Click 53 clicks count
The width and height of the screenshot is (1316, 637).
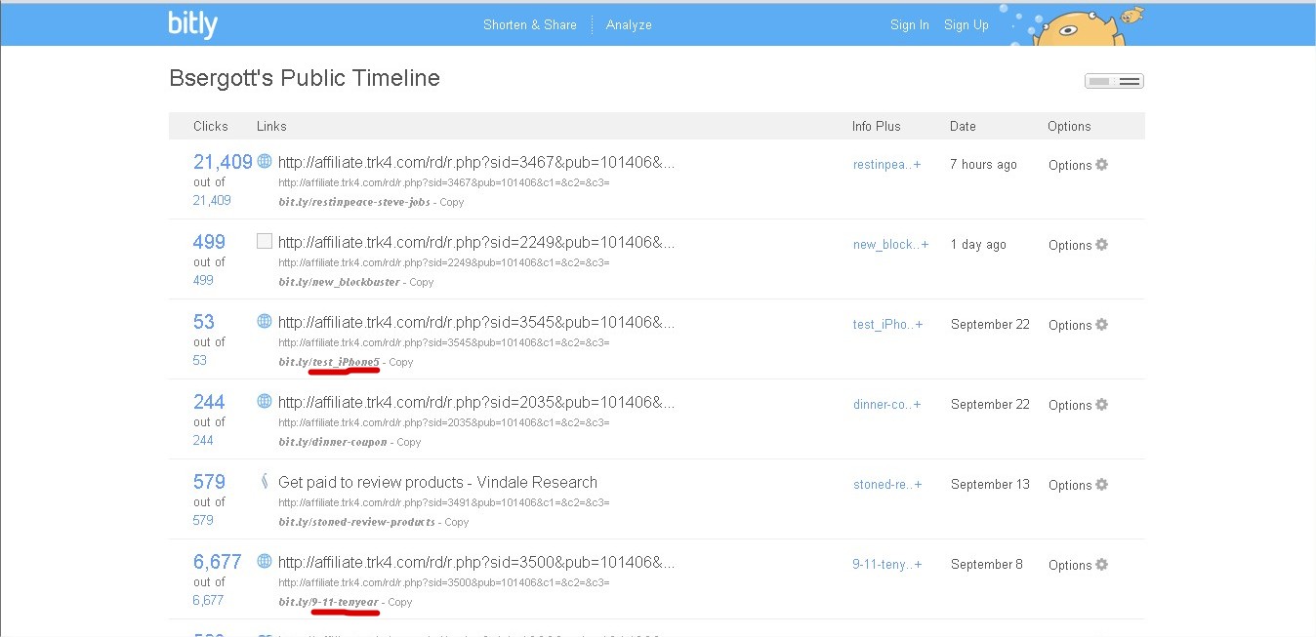pos(204,322)
